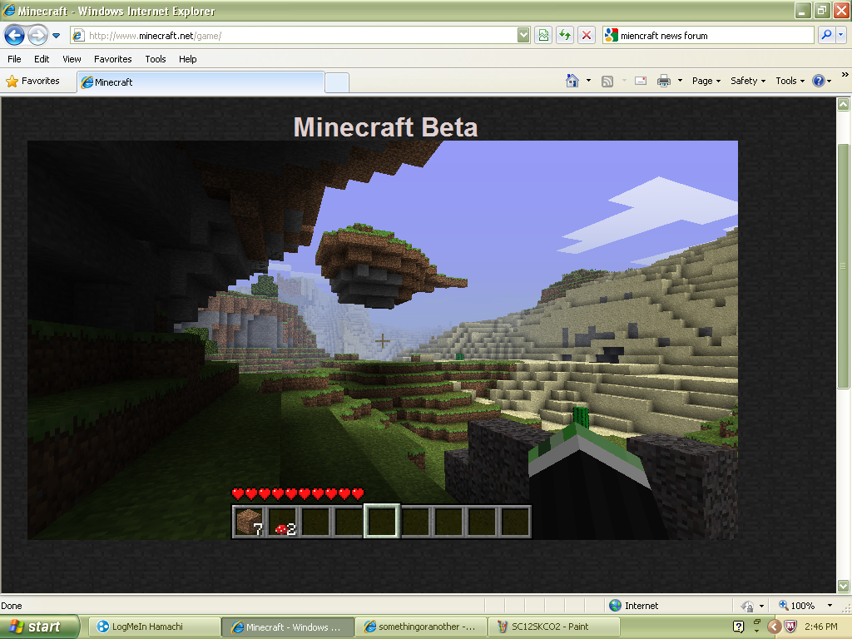Switch to LogMeIn Hamachi taskbar button
This screenshot has width=852, height=639.
pos(154,627)
